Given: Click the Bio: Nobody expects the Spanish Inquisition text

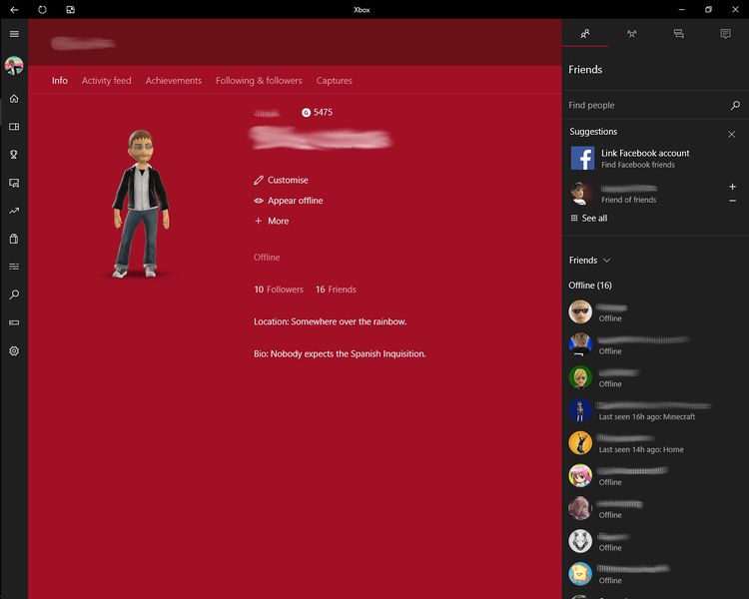Looking at the screenshot, I should [340, 354].
